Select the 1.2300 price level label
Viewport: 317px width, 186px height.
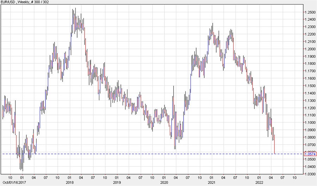pos(311,27)
